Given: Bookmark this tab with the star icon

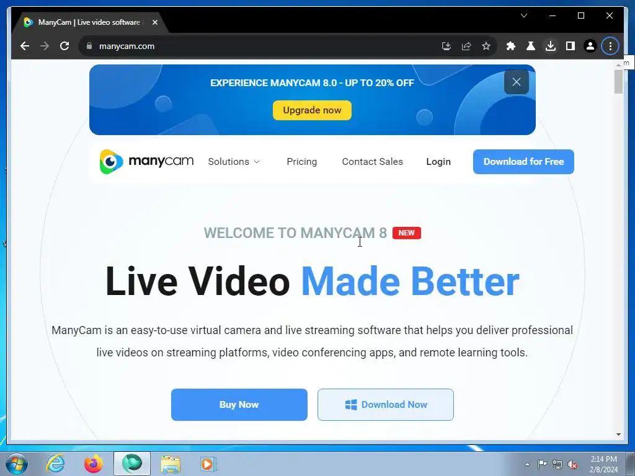Looking at the screenshot, I should [x=486, y=46].
